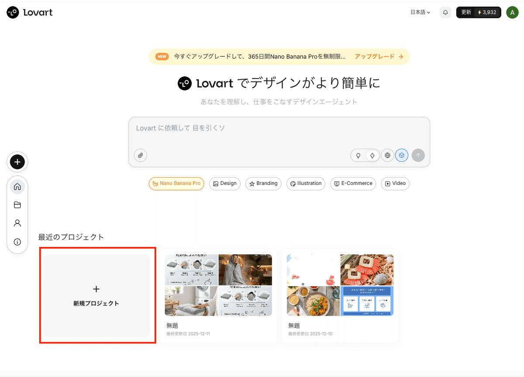This screenshot has width=524, height=377.
Task: Select the Nano Banana Pro chip
Action: [x=176, y=184]
